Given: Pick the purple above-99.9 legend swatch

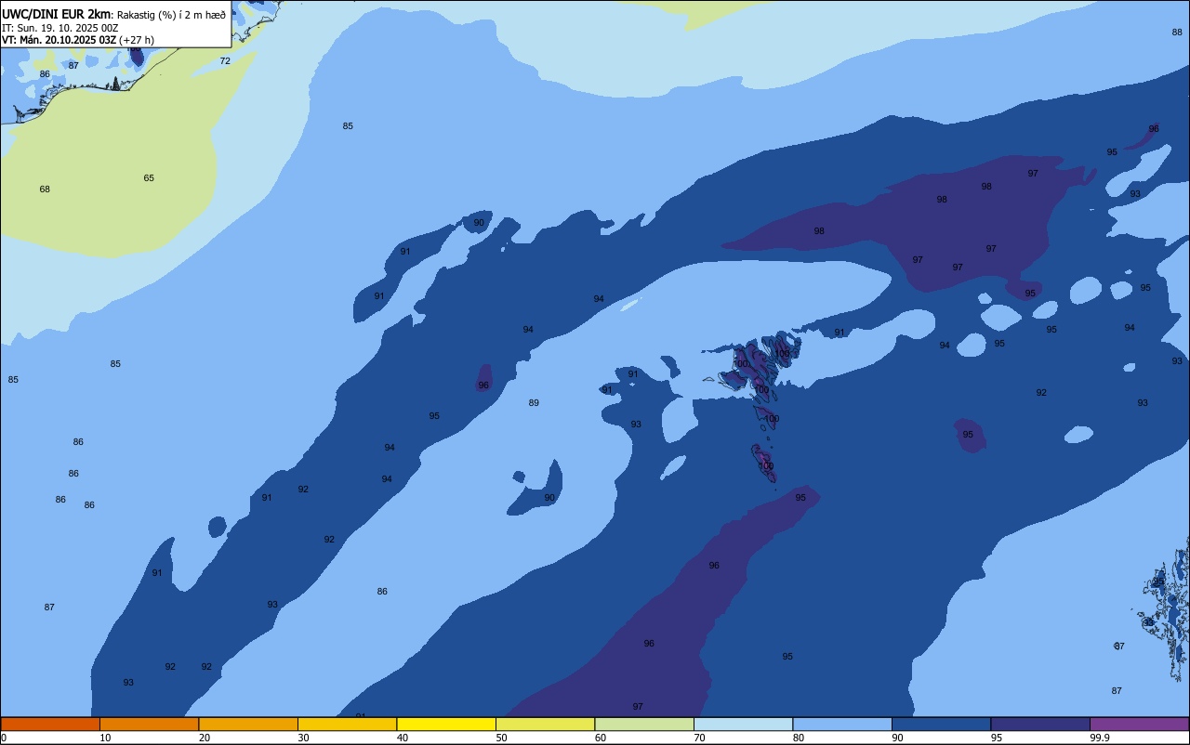Looking at the screenshot, I should [x=1139, y=724].
